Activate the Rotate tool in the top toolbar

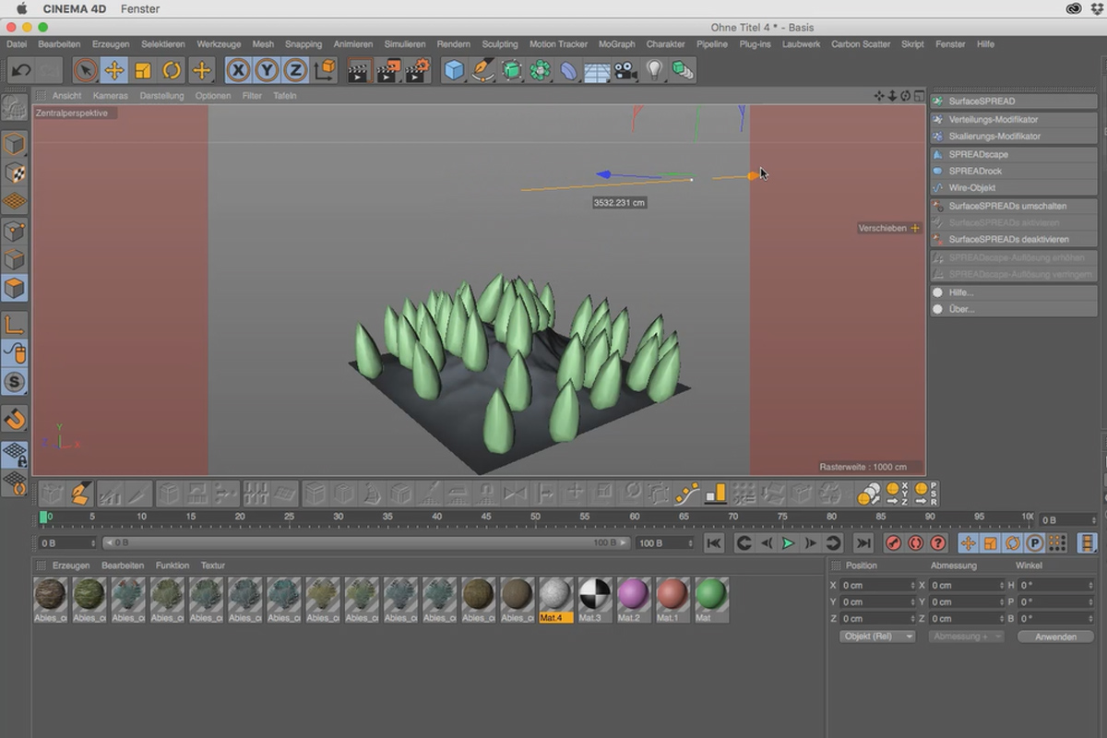[172, 70]
